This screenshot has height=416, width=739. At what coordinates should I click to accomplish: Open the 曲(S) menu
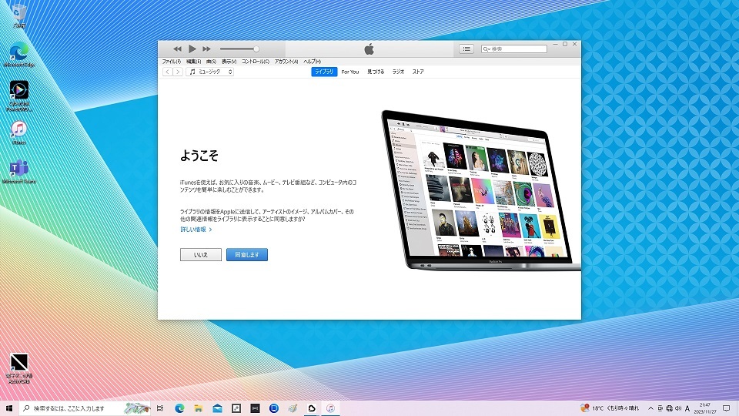[x=211, y=62]
